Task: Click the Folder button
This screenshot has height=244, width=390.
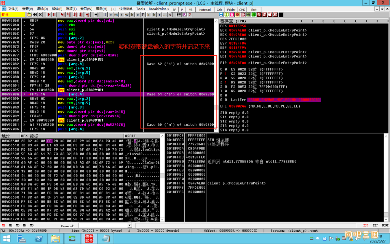Action: point(231,10)
